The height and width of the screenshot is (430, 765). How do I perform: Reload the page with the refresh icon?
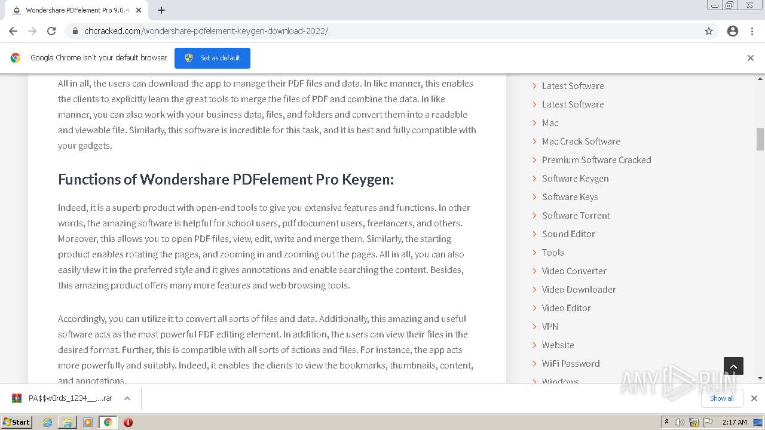[51, 31]
